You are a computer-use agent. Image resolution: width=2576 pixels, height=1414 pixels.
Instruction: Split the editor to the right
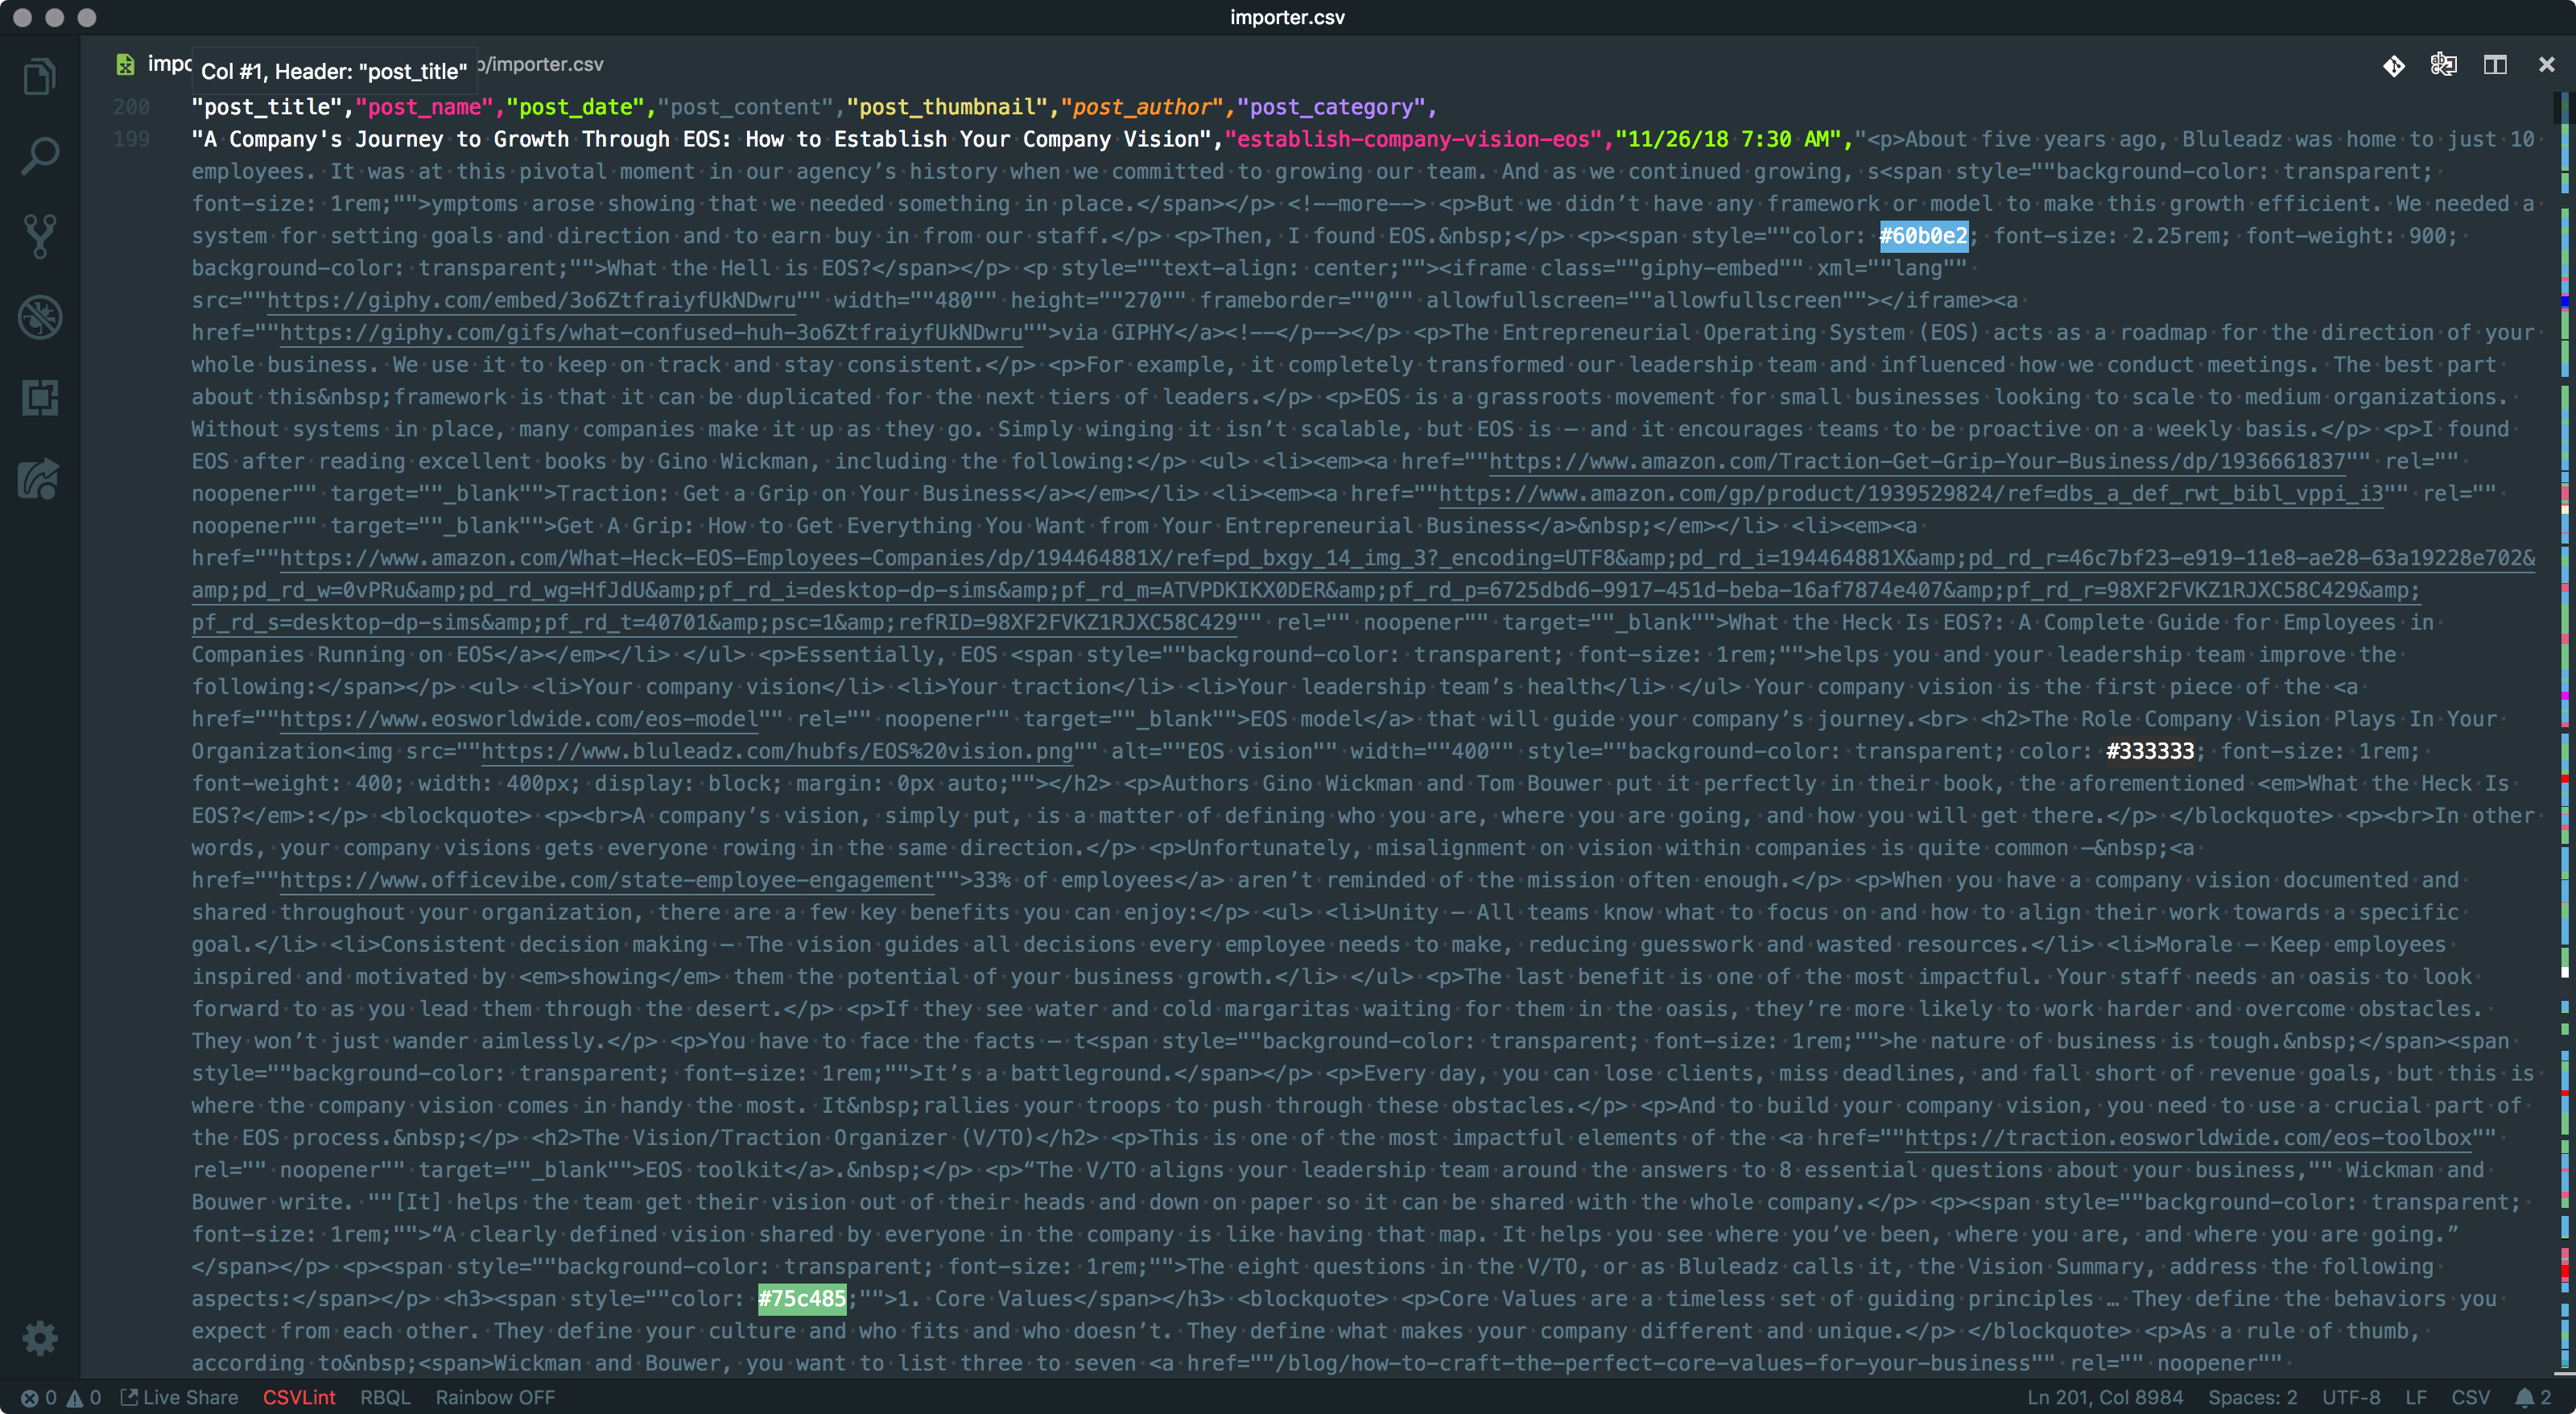coord(2495,65)
